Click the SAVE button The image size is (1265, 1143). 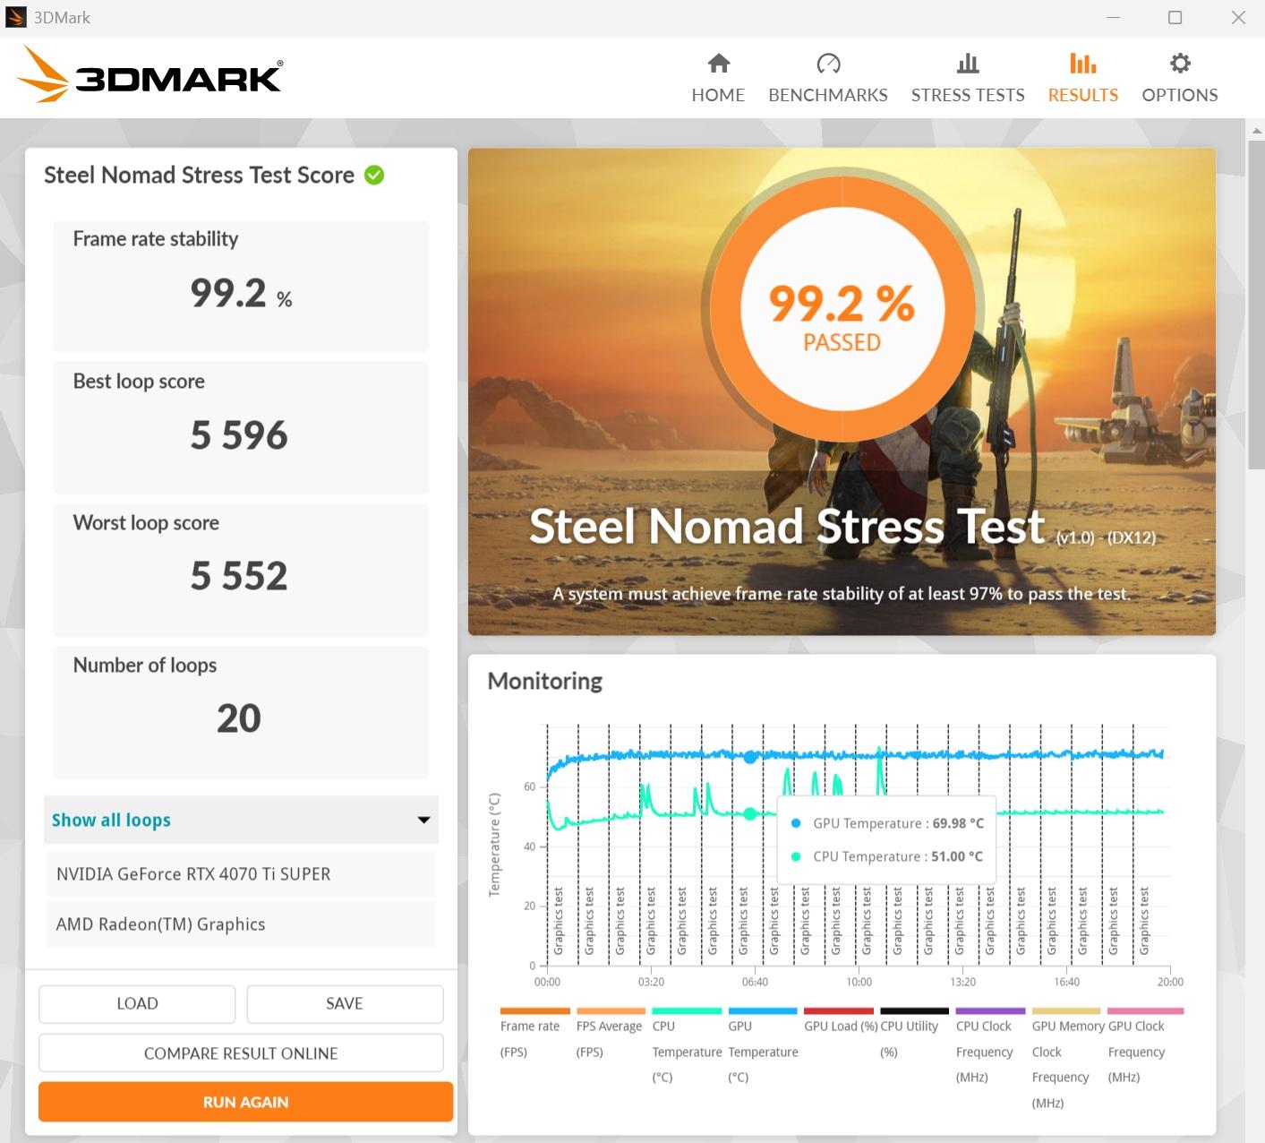click(345, 1004)
